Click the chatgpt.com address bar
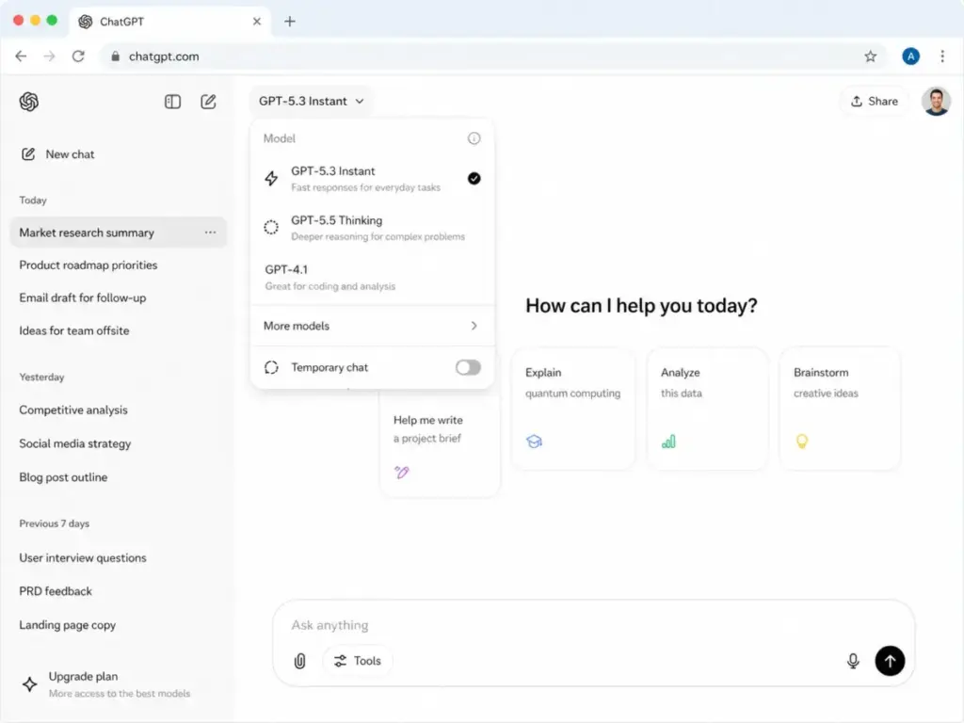Screen dimensions: 964x723 491,56
